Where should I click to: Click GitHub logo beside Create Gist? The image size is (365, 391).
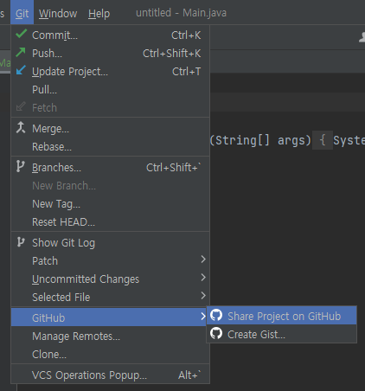[216, 334]
